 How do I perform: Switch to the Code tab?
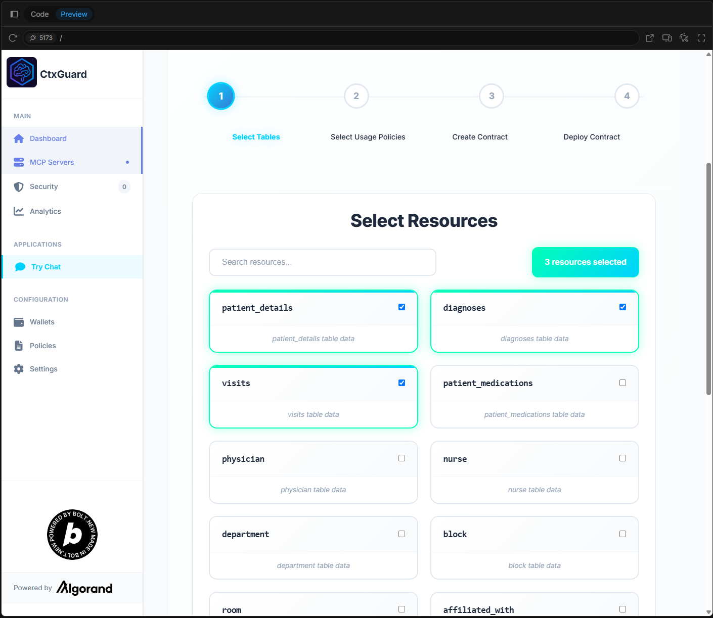[39, 14]
